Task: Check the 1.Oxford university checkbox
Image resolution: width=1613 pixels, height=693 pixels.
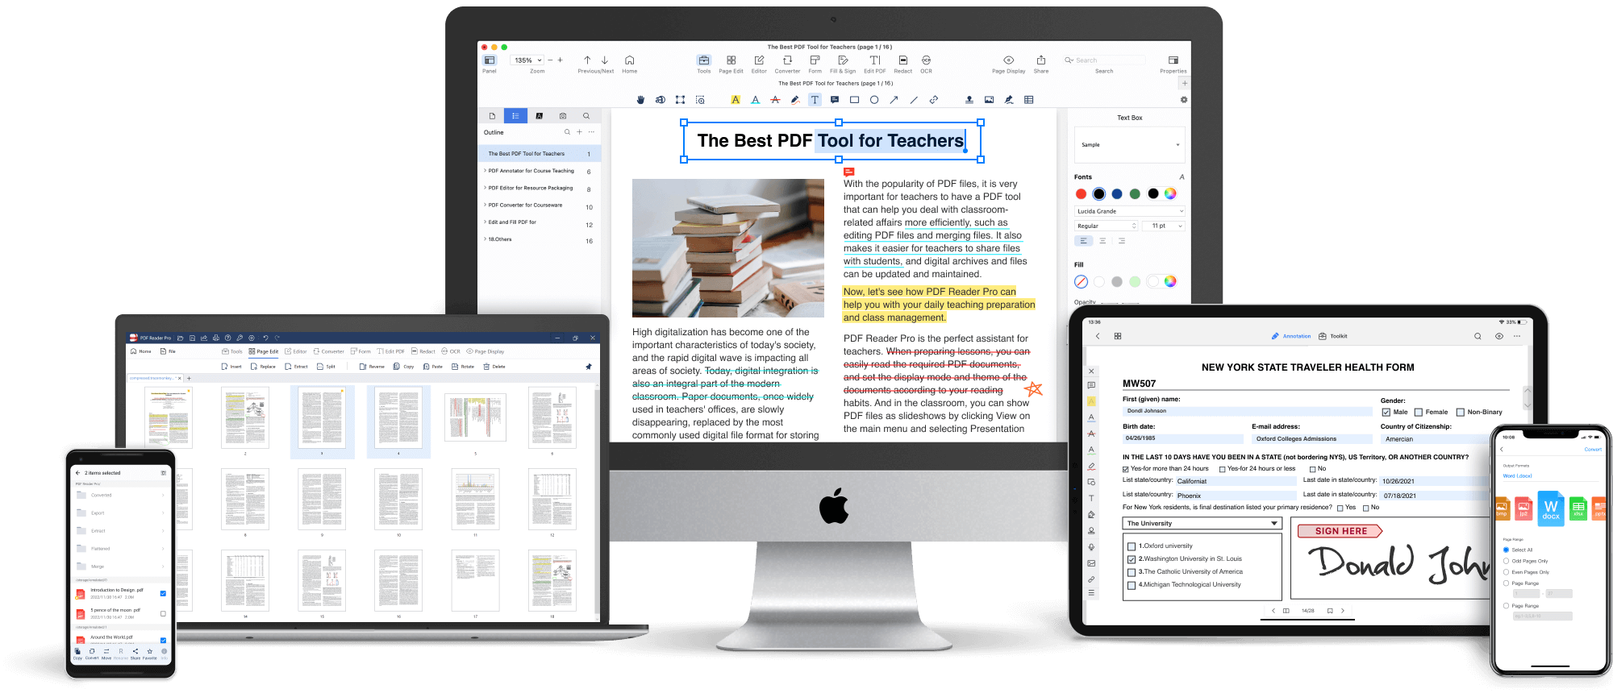Action: pos(1132,546)
